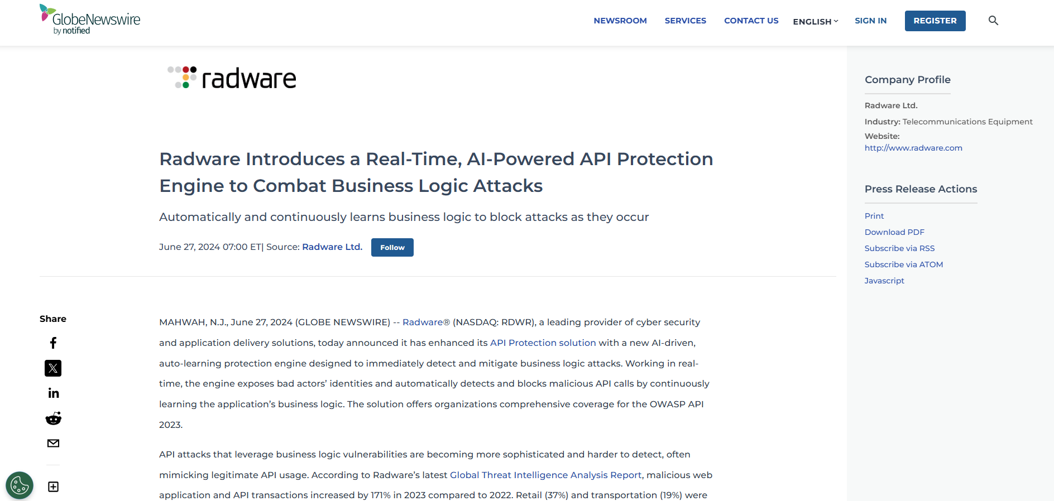Viewport: 1054px width, 501px height.
Task: Share article on Reddit
Action: tap(53, 418)
